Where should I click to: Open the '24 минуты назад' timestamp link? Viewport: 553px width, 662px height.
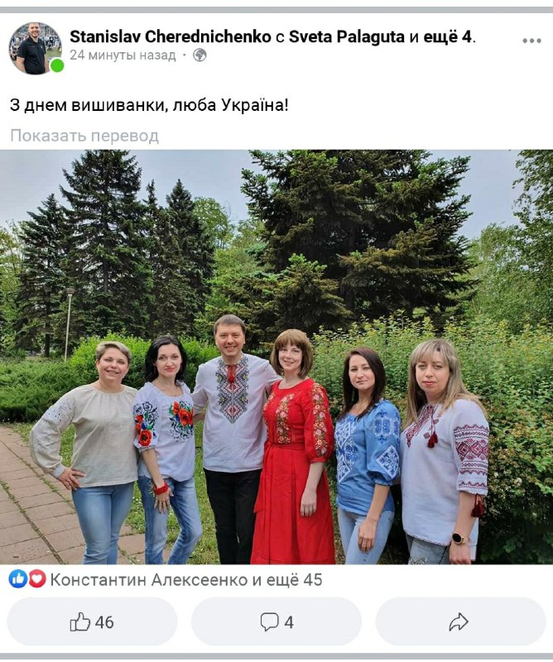click(123, 55)
